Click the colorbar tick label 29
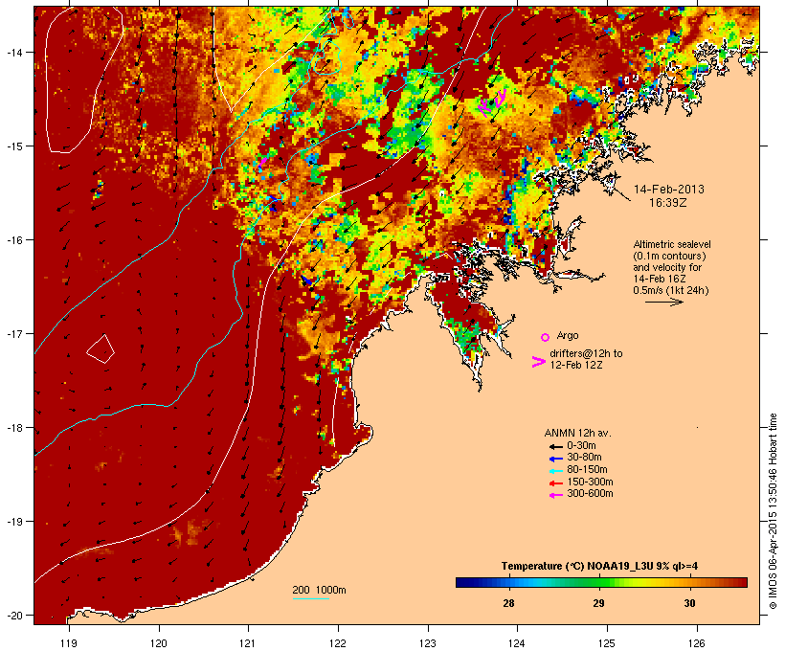The width and height of the screenshot is (785, 651). click(598, 603)
